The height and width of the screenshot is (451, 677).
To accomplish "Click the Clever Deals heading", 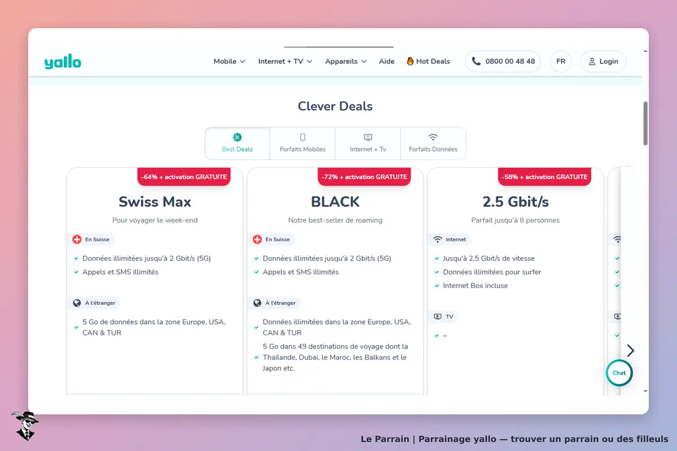I will pyautogui.click(x=335, y=106).
